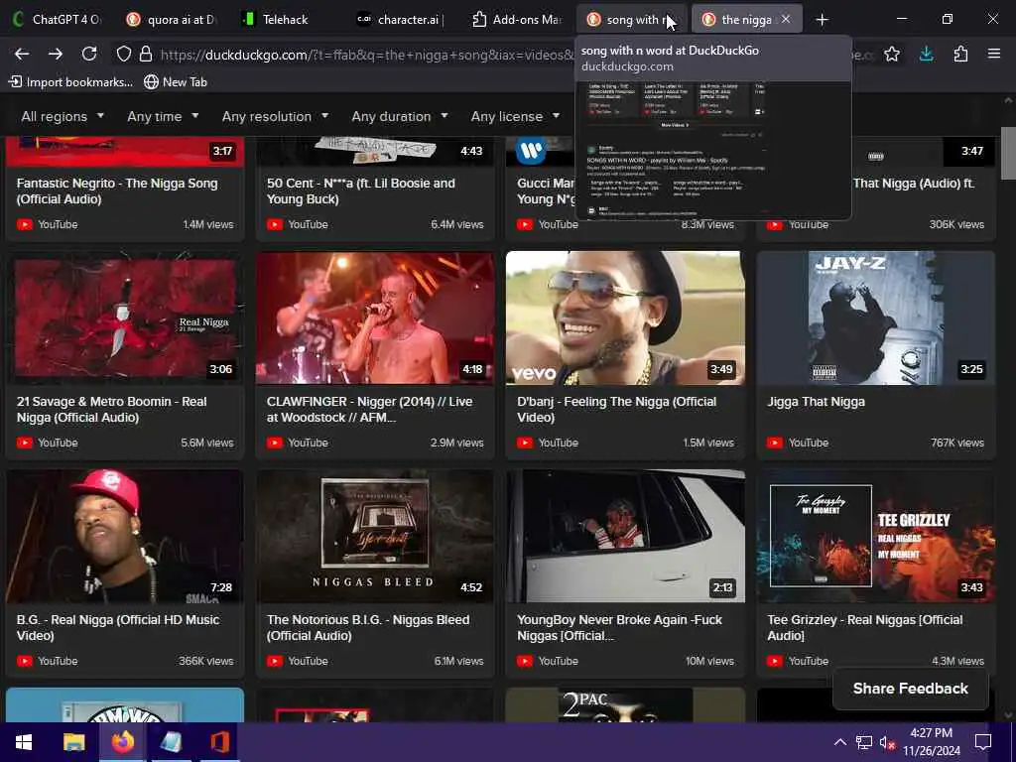Switch to the Telehack tab
Screen dimensions: 1016x762
285,20
